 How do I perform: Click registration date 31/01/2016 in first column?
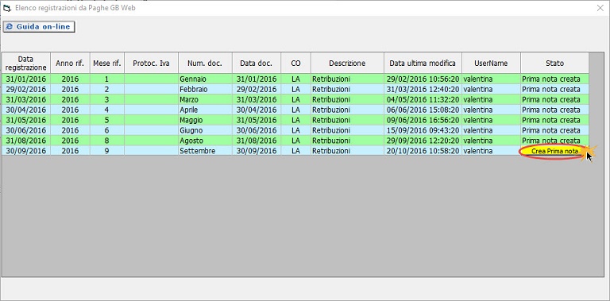point(26,79)
